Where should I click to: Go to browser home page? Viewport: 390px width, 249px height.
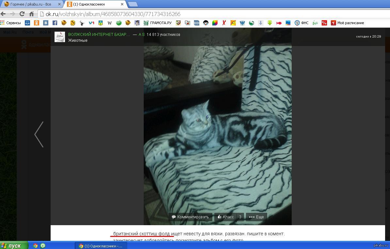pyautogui.click(x=31, y=14)
